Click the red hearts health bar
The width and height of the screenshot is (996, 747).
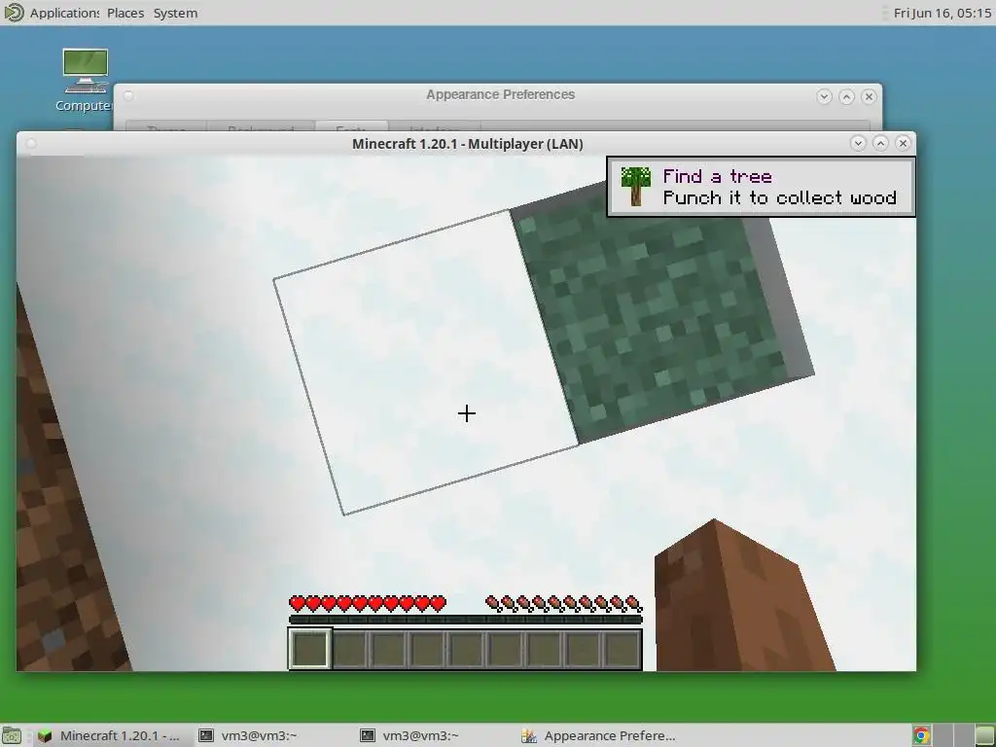click(x=367, y=603)
